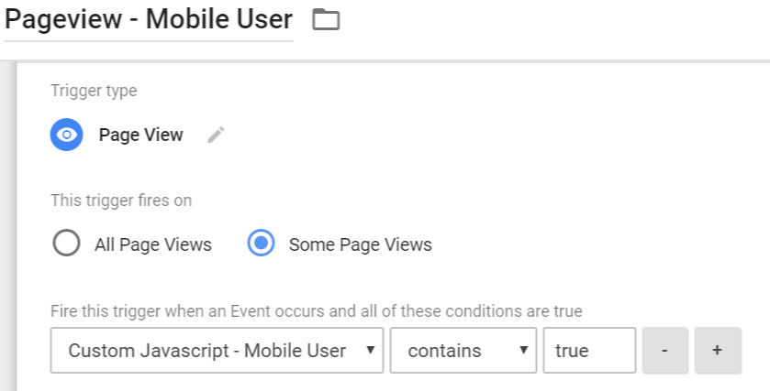Click the arrow on the contains dropdown

tap(523, 351)
